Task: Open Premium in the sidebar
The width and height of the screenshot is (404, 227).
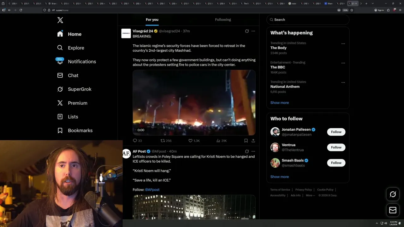Action: click(x=72, y=103)
